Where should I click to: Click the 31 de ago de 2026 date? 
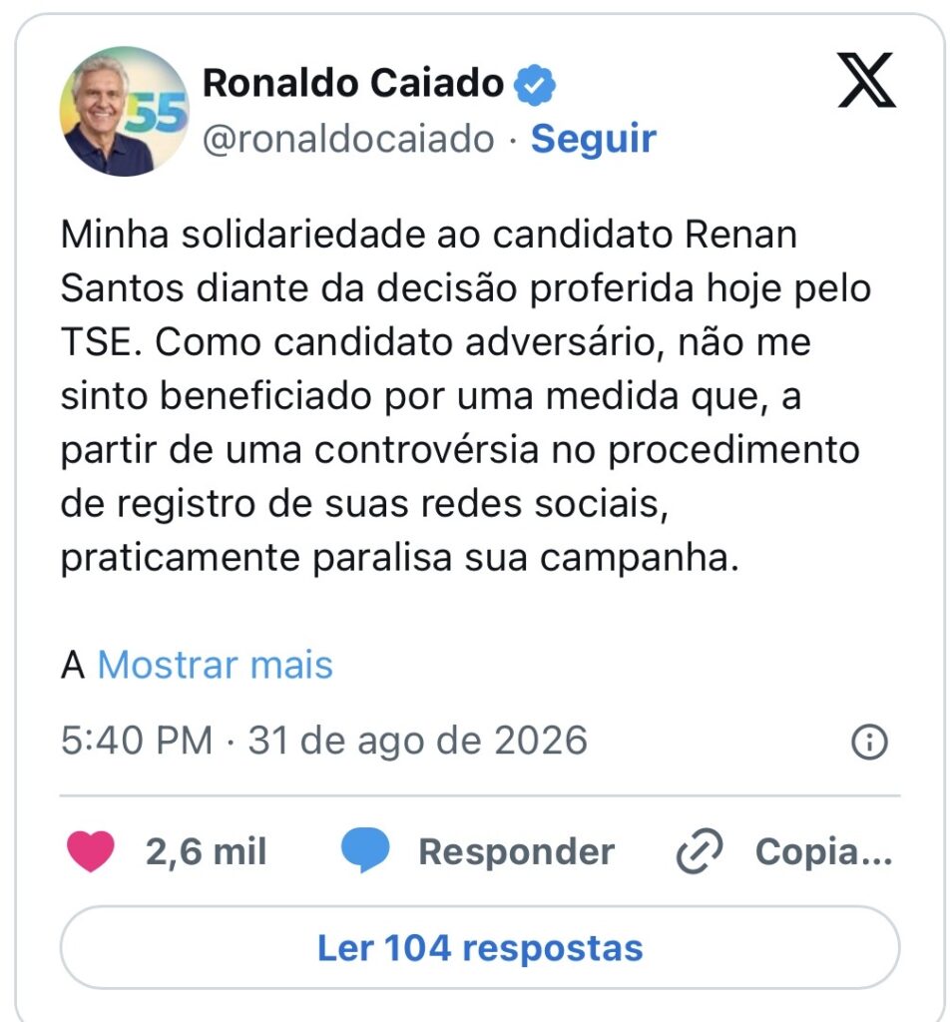418,741
